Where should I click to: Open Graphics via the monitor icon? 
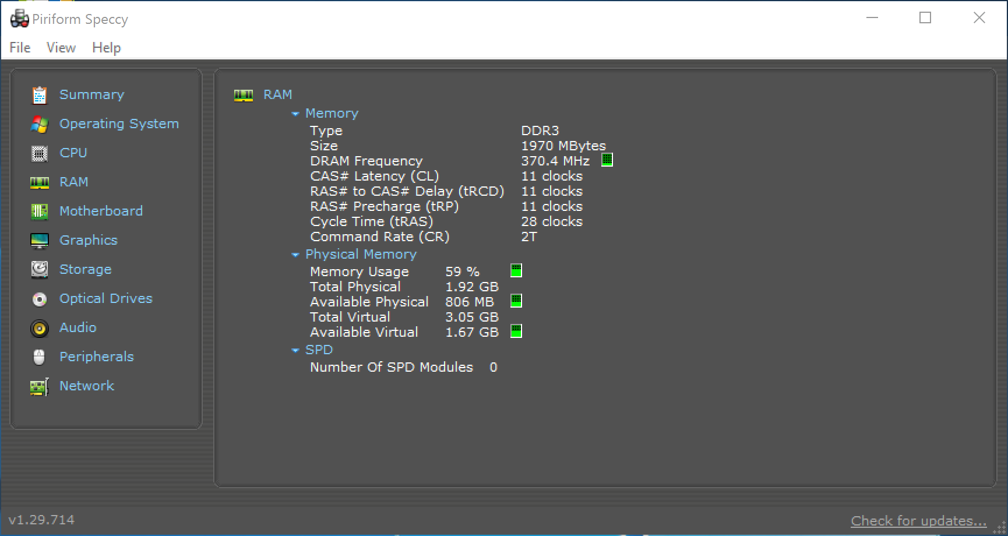point(39,241)
